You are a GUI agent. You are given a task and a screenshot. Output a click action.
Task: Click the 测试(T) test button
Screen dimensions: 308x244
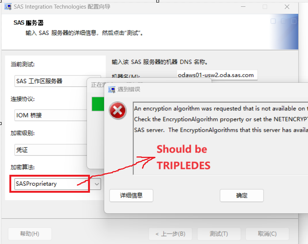[219, 234]
